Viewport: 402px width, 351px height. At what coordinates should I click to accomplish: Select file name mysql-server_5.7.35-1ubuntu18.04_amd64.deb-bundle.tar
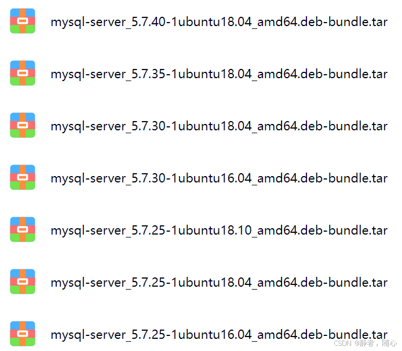219,74
